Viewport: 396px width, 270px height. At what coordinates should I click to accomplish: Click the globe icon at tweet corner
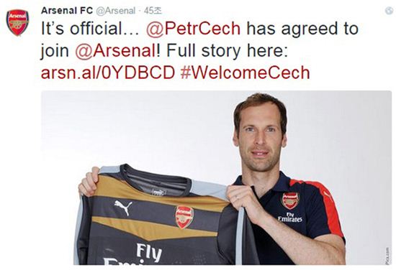click(x=389, y=11)
